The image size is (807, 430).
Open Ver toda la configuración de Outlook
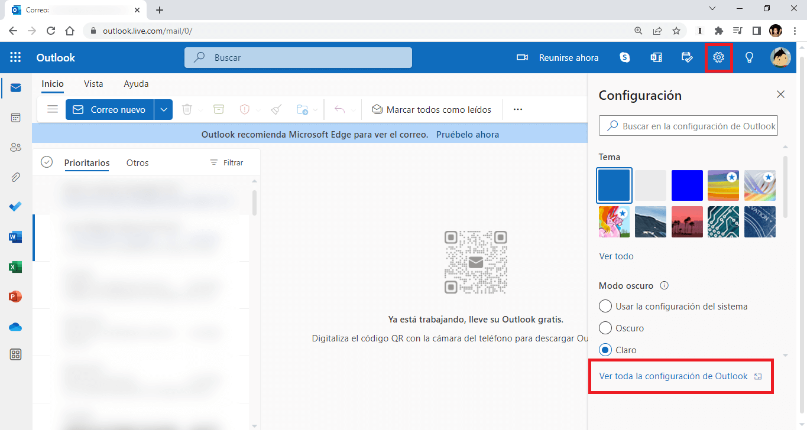click(x=680, y=376)
